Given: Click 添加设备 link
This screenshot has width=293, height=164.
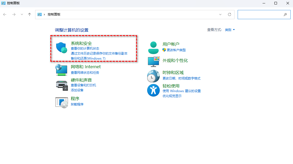Looking at the screenshot, I should (x=77, y=90).
